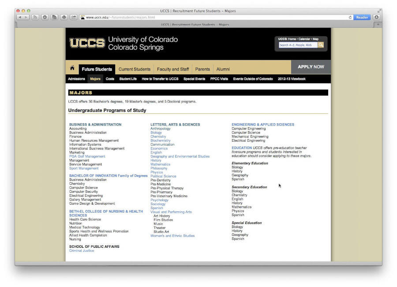Screen dimensions: 397x287
Task: Open the Biochemistry major link
Action: [x=161, y=140]
